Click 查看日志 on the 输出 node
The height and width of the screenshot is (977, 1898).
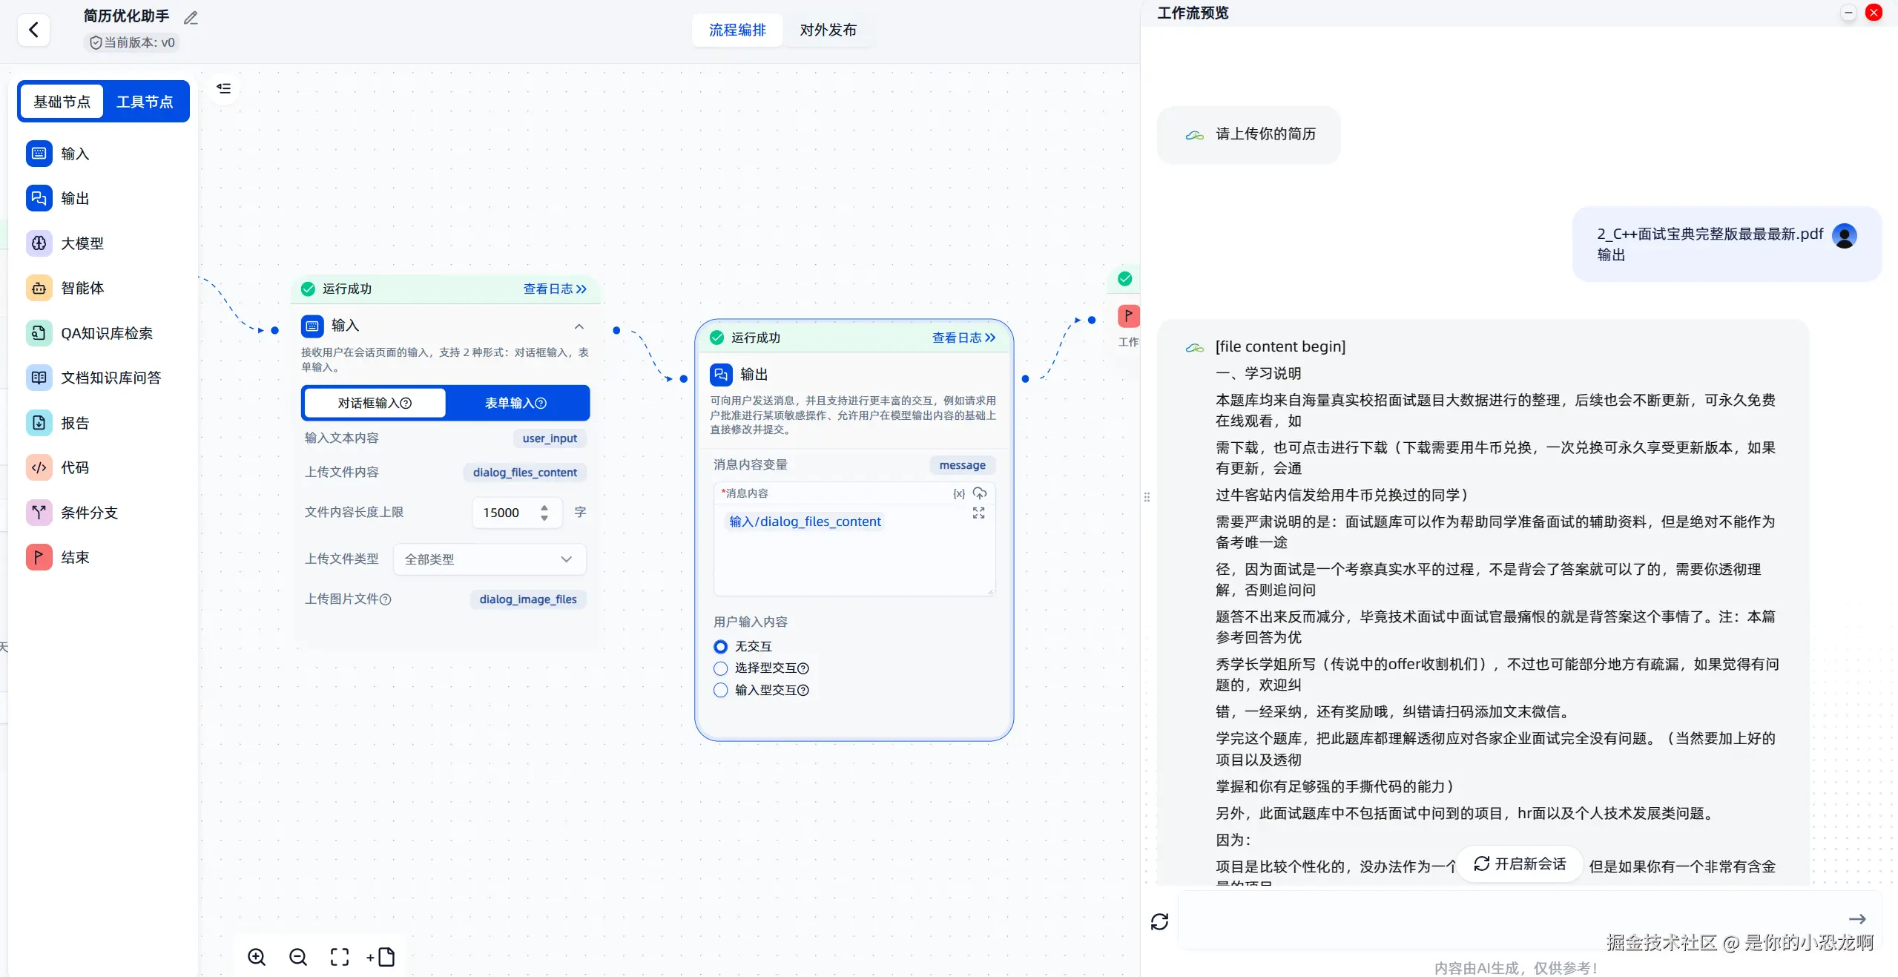(x=963, y=338)
